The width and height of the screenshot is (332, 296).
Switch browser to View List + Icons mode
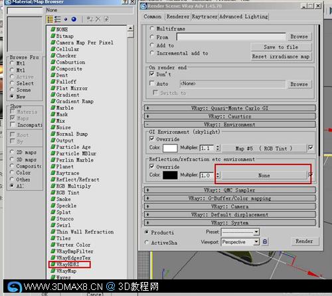tap(58, 19)
